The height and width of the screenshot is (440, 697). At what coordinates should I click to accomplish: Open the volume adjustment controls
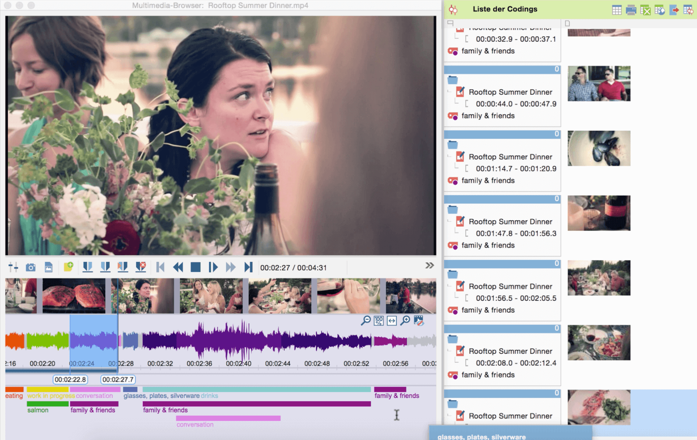pyautogui.click(x=13, y=267)
